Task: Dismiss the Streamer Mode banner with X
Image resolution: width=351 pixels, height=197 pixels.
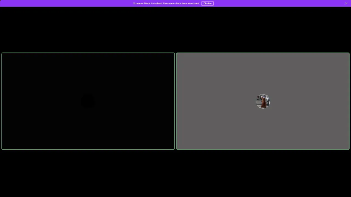Action: point(346,4)
